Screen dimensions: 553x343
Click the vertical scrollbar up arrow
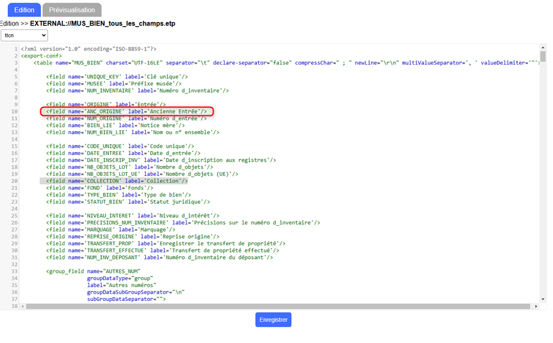click(543, 48)
